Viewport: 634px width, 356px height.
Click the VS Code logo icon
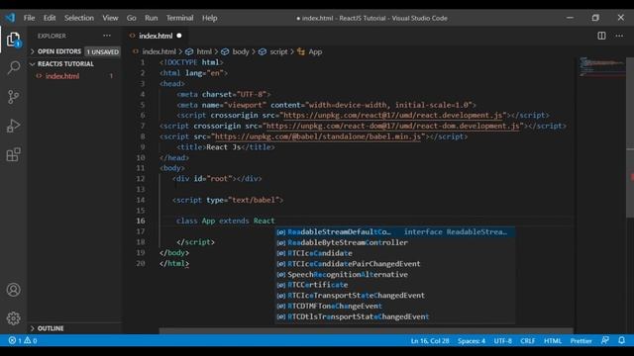point(10,18)
